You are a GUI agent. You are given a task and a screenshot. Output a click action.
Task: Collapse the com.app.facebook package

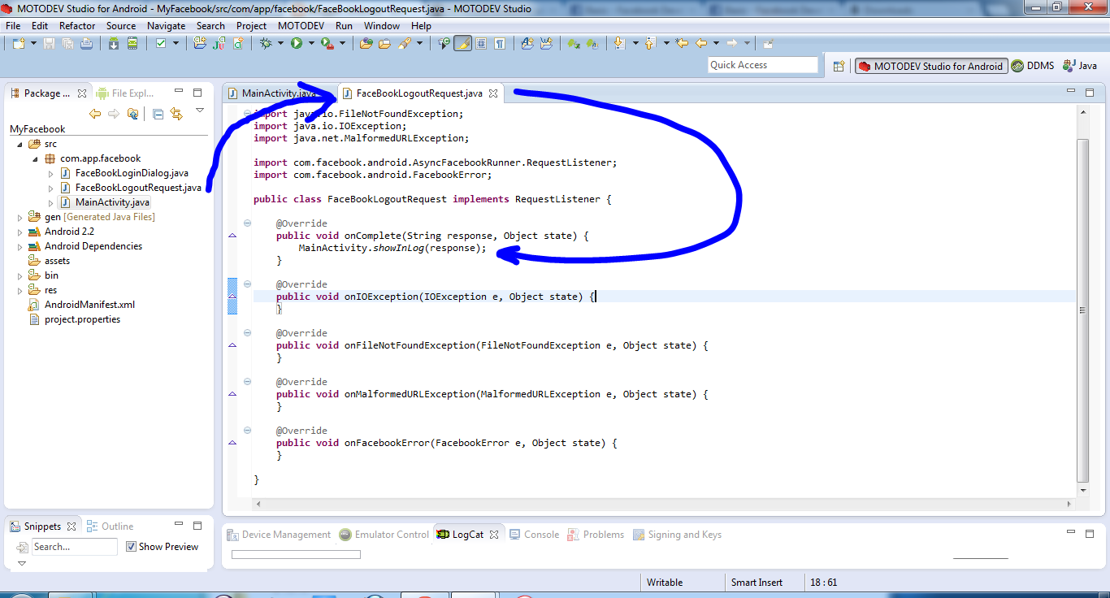[x=35, y=158]
